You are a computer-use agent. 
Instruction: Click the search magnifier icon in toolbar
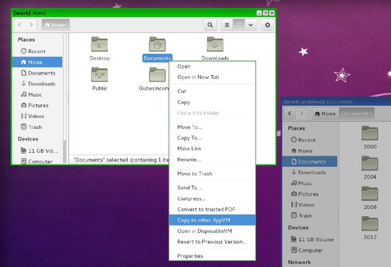click(210, 25)
